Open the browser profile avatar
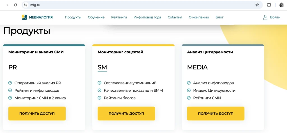The image size is (287, 133). 281,5
